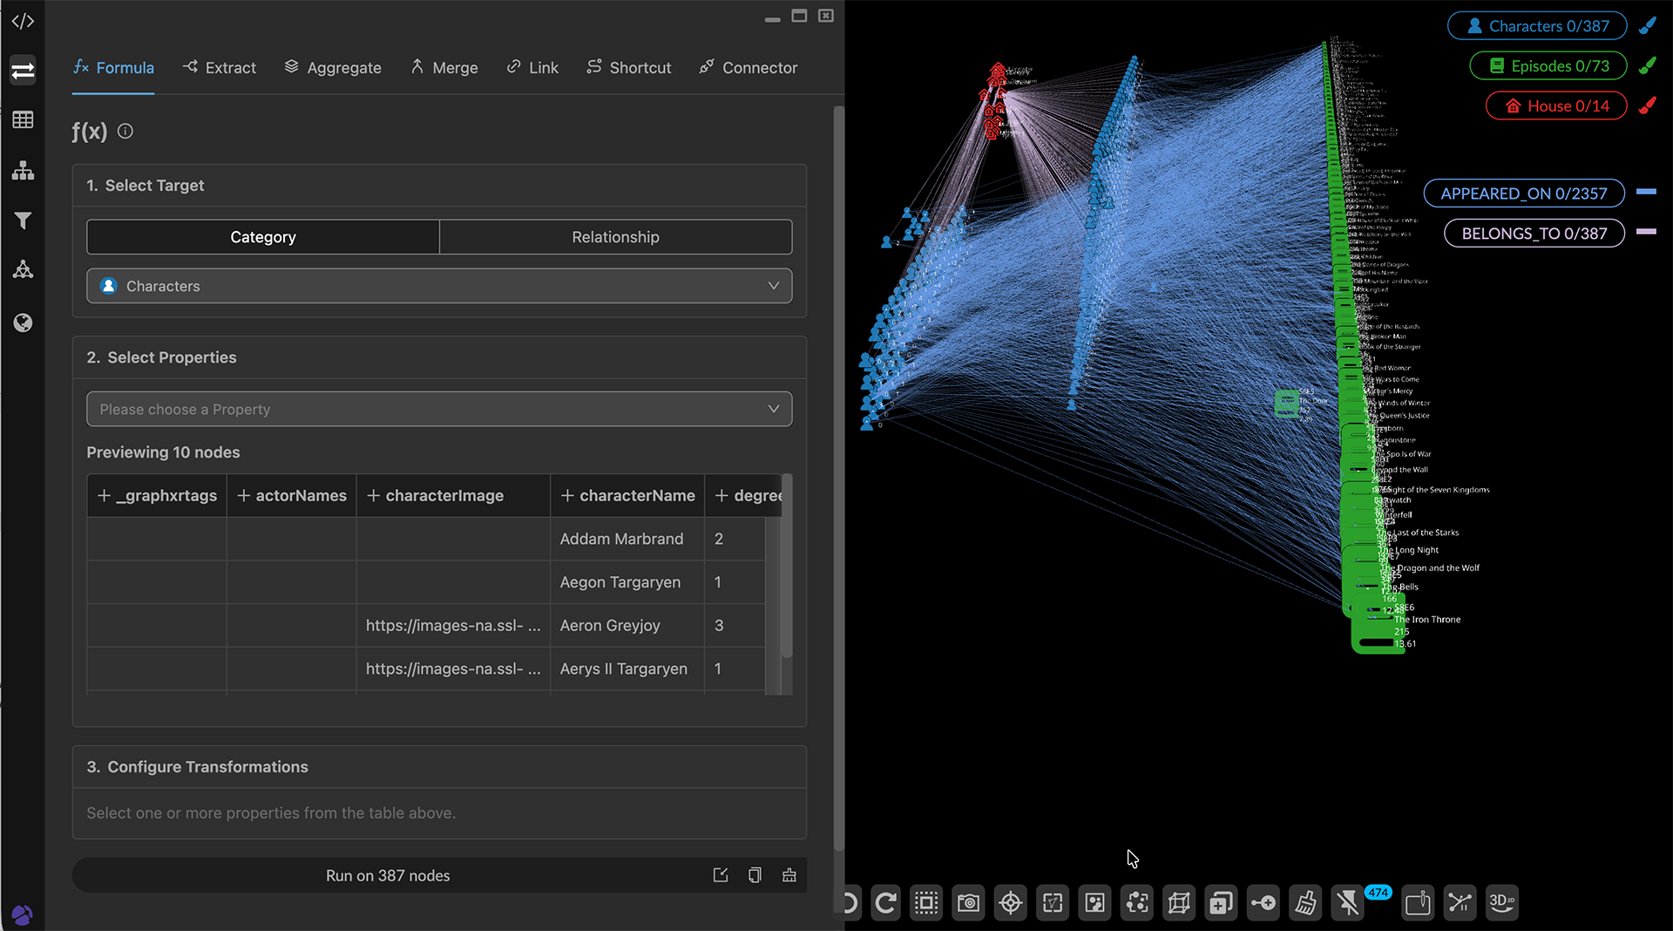Click the red House color brush

pos(1647,106)
